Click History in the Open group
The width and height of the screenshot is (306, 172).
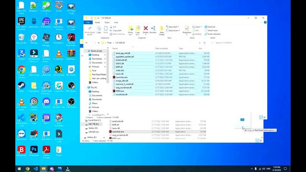tap(197, 34)
